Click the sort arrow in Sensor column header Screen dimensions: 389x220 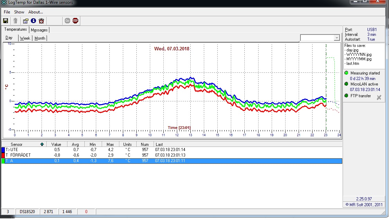(x=42, y=144)
